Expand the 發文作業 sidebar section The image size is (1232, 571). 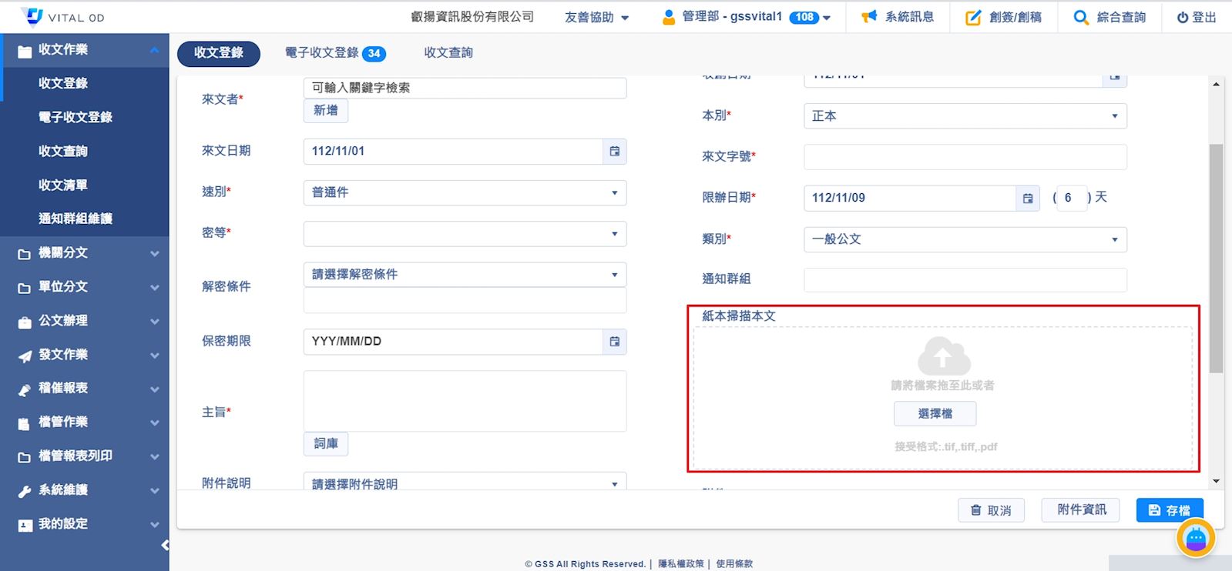point(85,355)
